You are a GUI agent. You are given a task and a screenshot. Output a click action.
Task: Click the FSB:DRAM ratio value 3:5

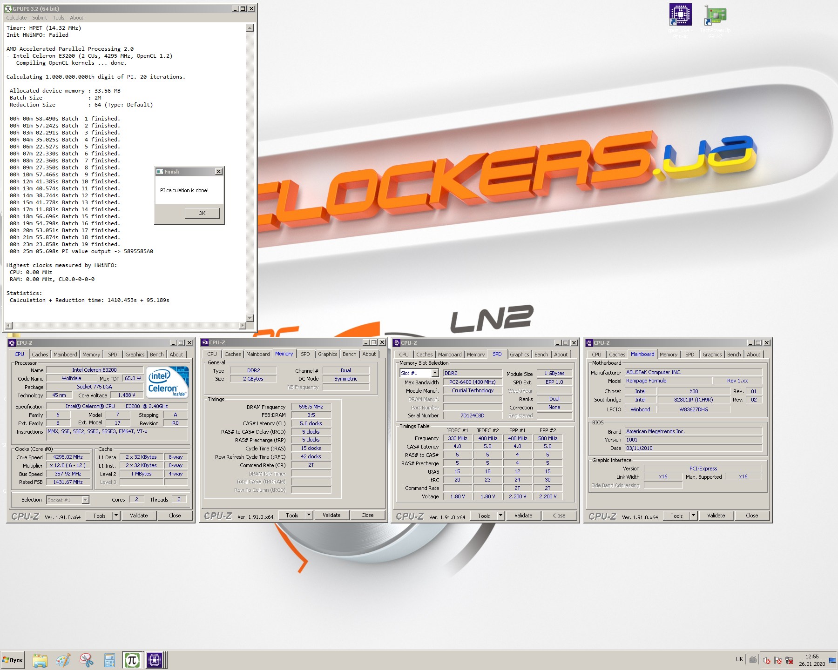point(311,415)
